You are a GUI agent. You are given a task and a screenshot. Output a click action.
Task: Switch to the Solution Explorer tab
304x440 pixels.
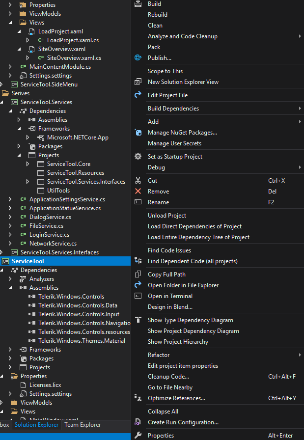[36, 425]
